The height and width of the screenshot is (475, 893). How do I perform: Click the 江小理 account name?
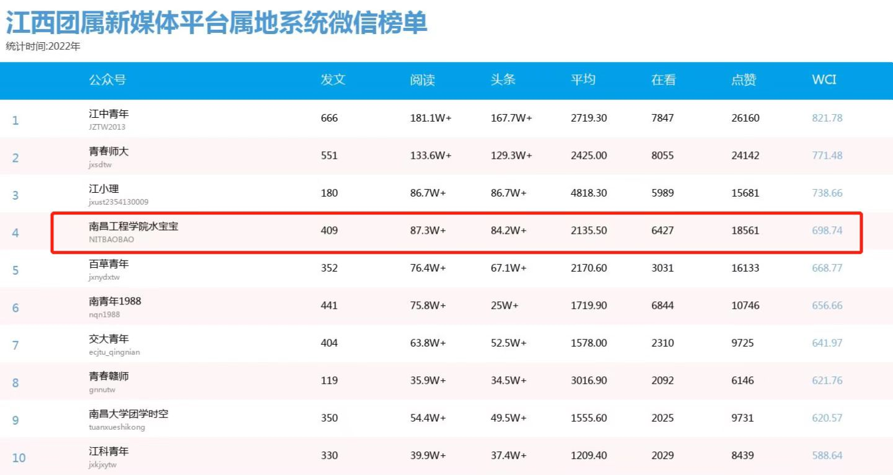tap(104, 189)
